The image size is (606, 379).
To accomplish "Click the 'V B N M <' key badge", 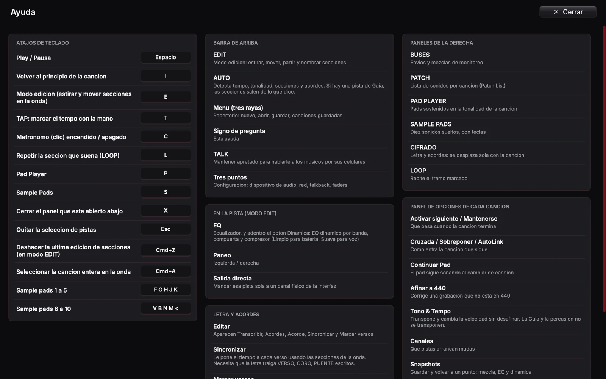I will tap(166, 309).
